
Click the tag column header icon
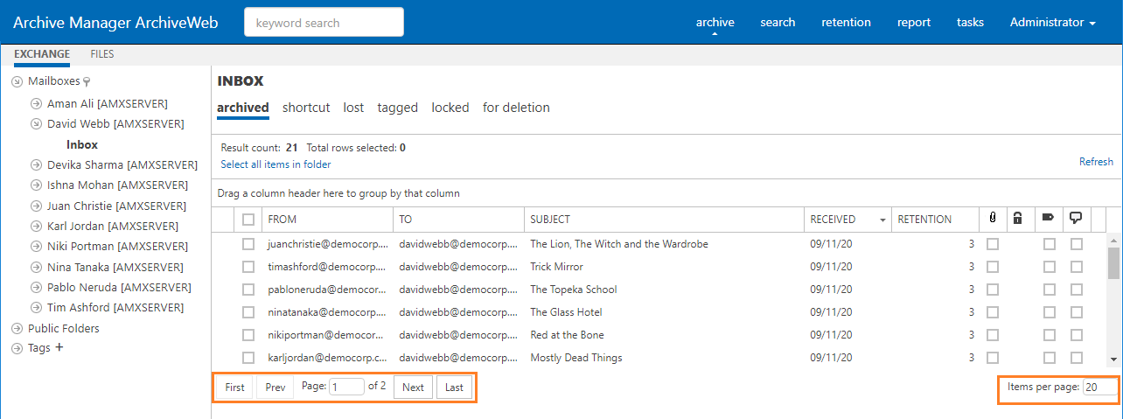pyautogui.click(x=1049, y=219)
